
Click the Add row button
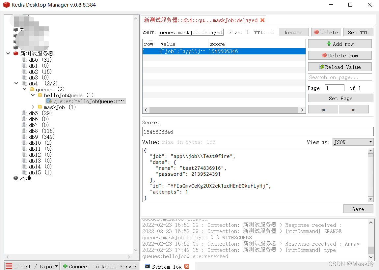pyautogui.click(x=340, y=44)
